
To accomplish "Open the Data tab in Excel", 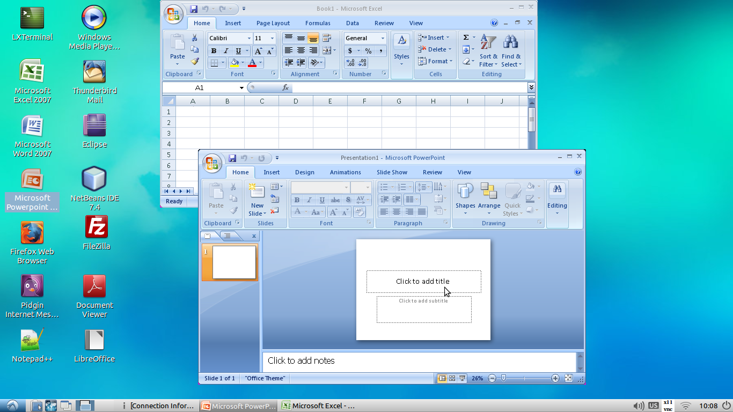I will pos(353,23).
